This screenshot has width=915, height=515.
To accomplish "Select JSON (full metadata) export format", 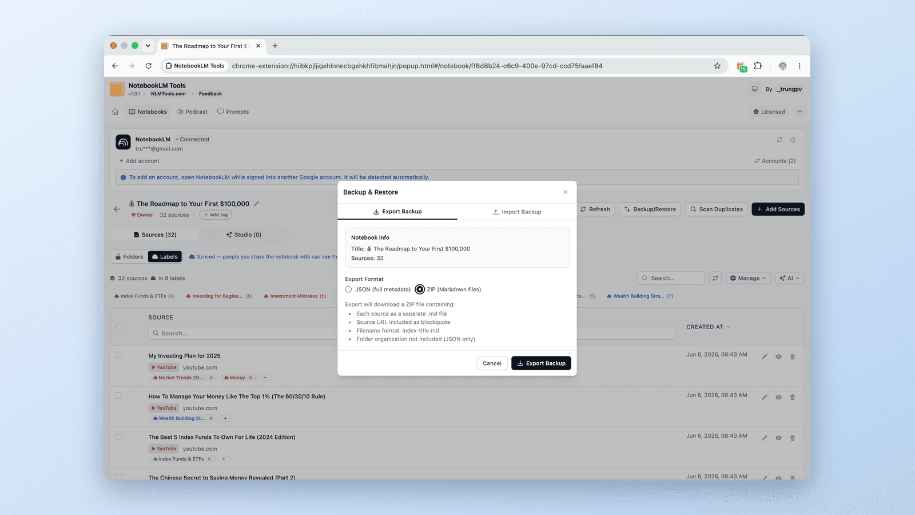I will pyautogui.click(x=348, y=290).
